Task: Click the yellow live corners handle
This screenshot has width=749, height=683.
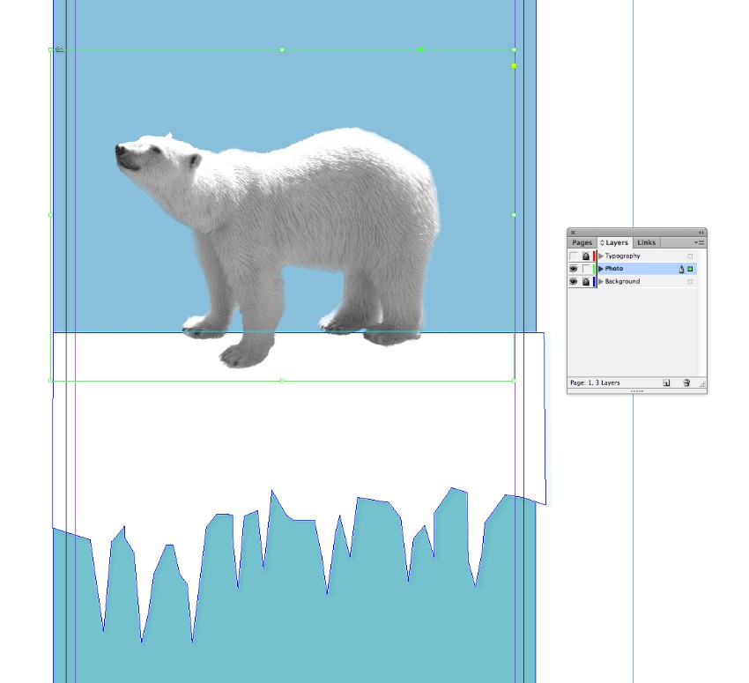Action: [x=514, y=66]
